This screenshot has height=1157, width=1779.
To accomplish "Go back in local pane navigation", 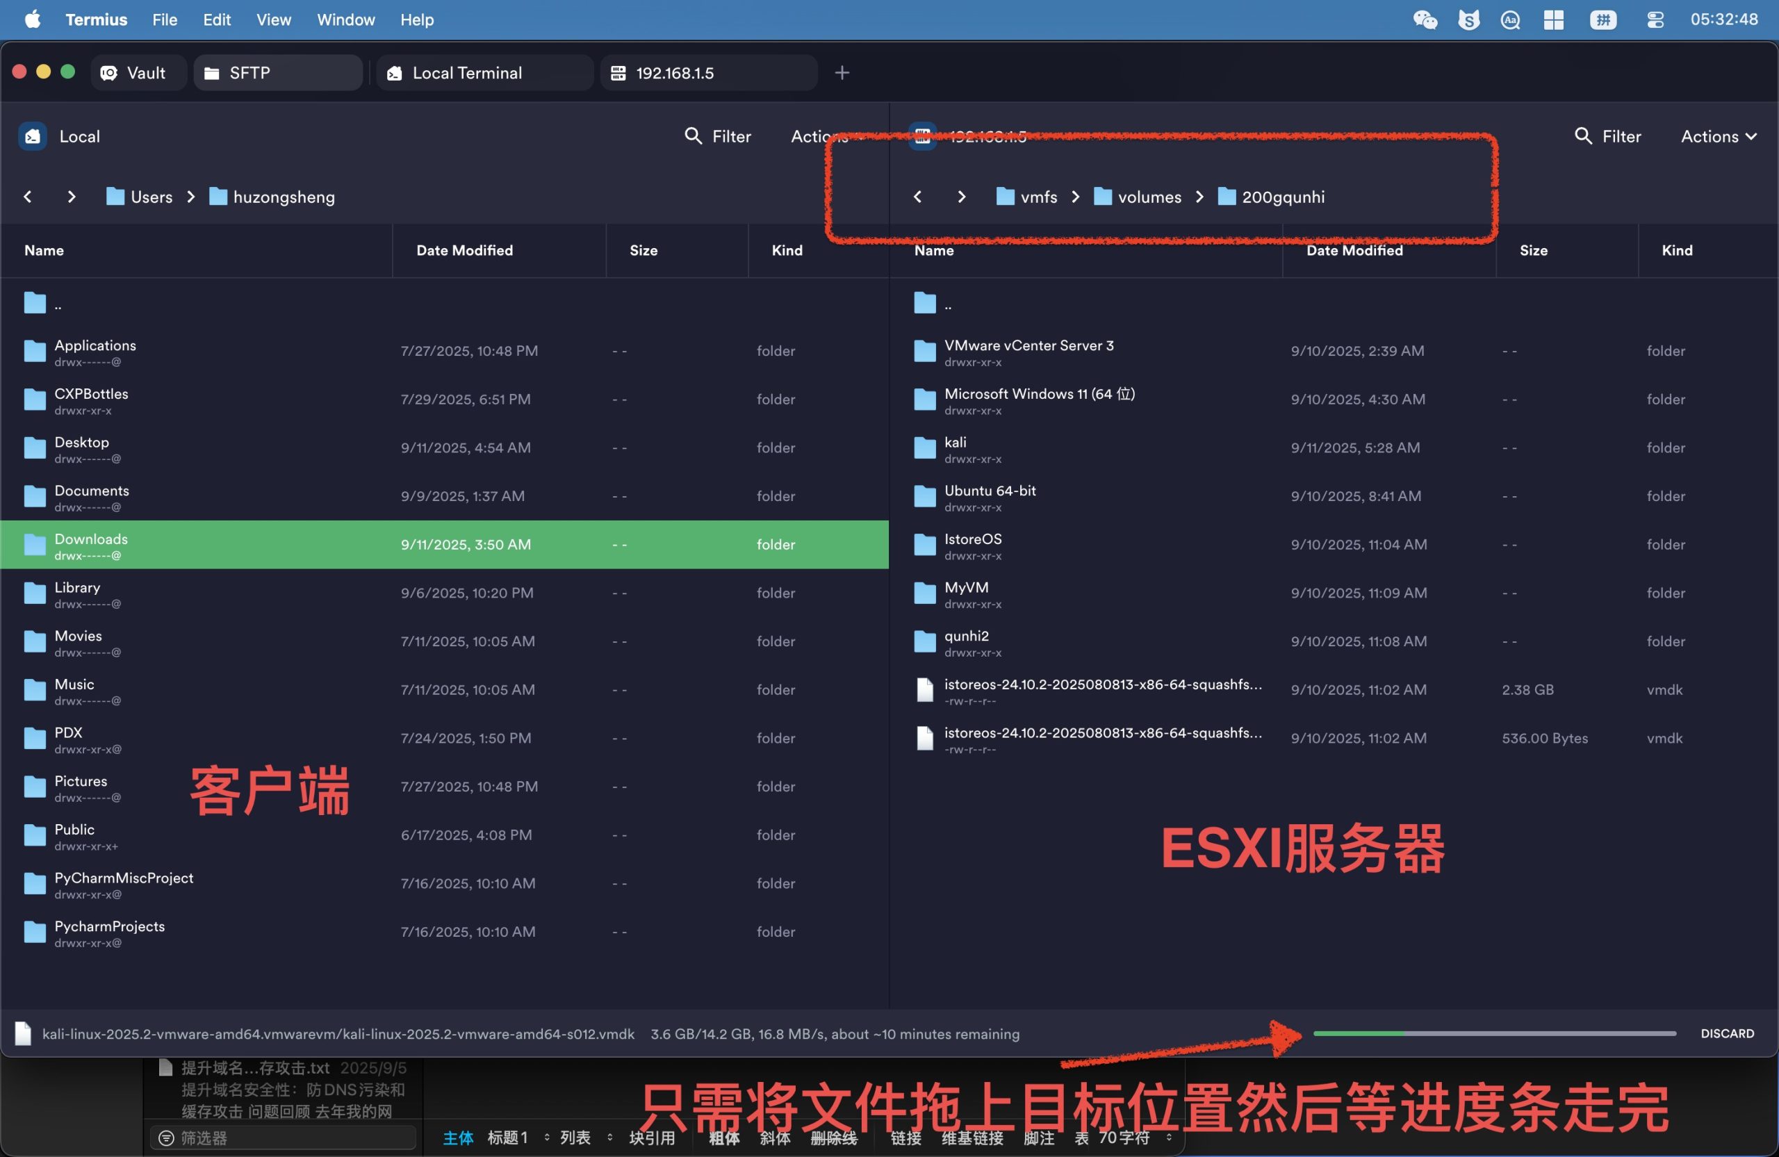I will point(28,197).
